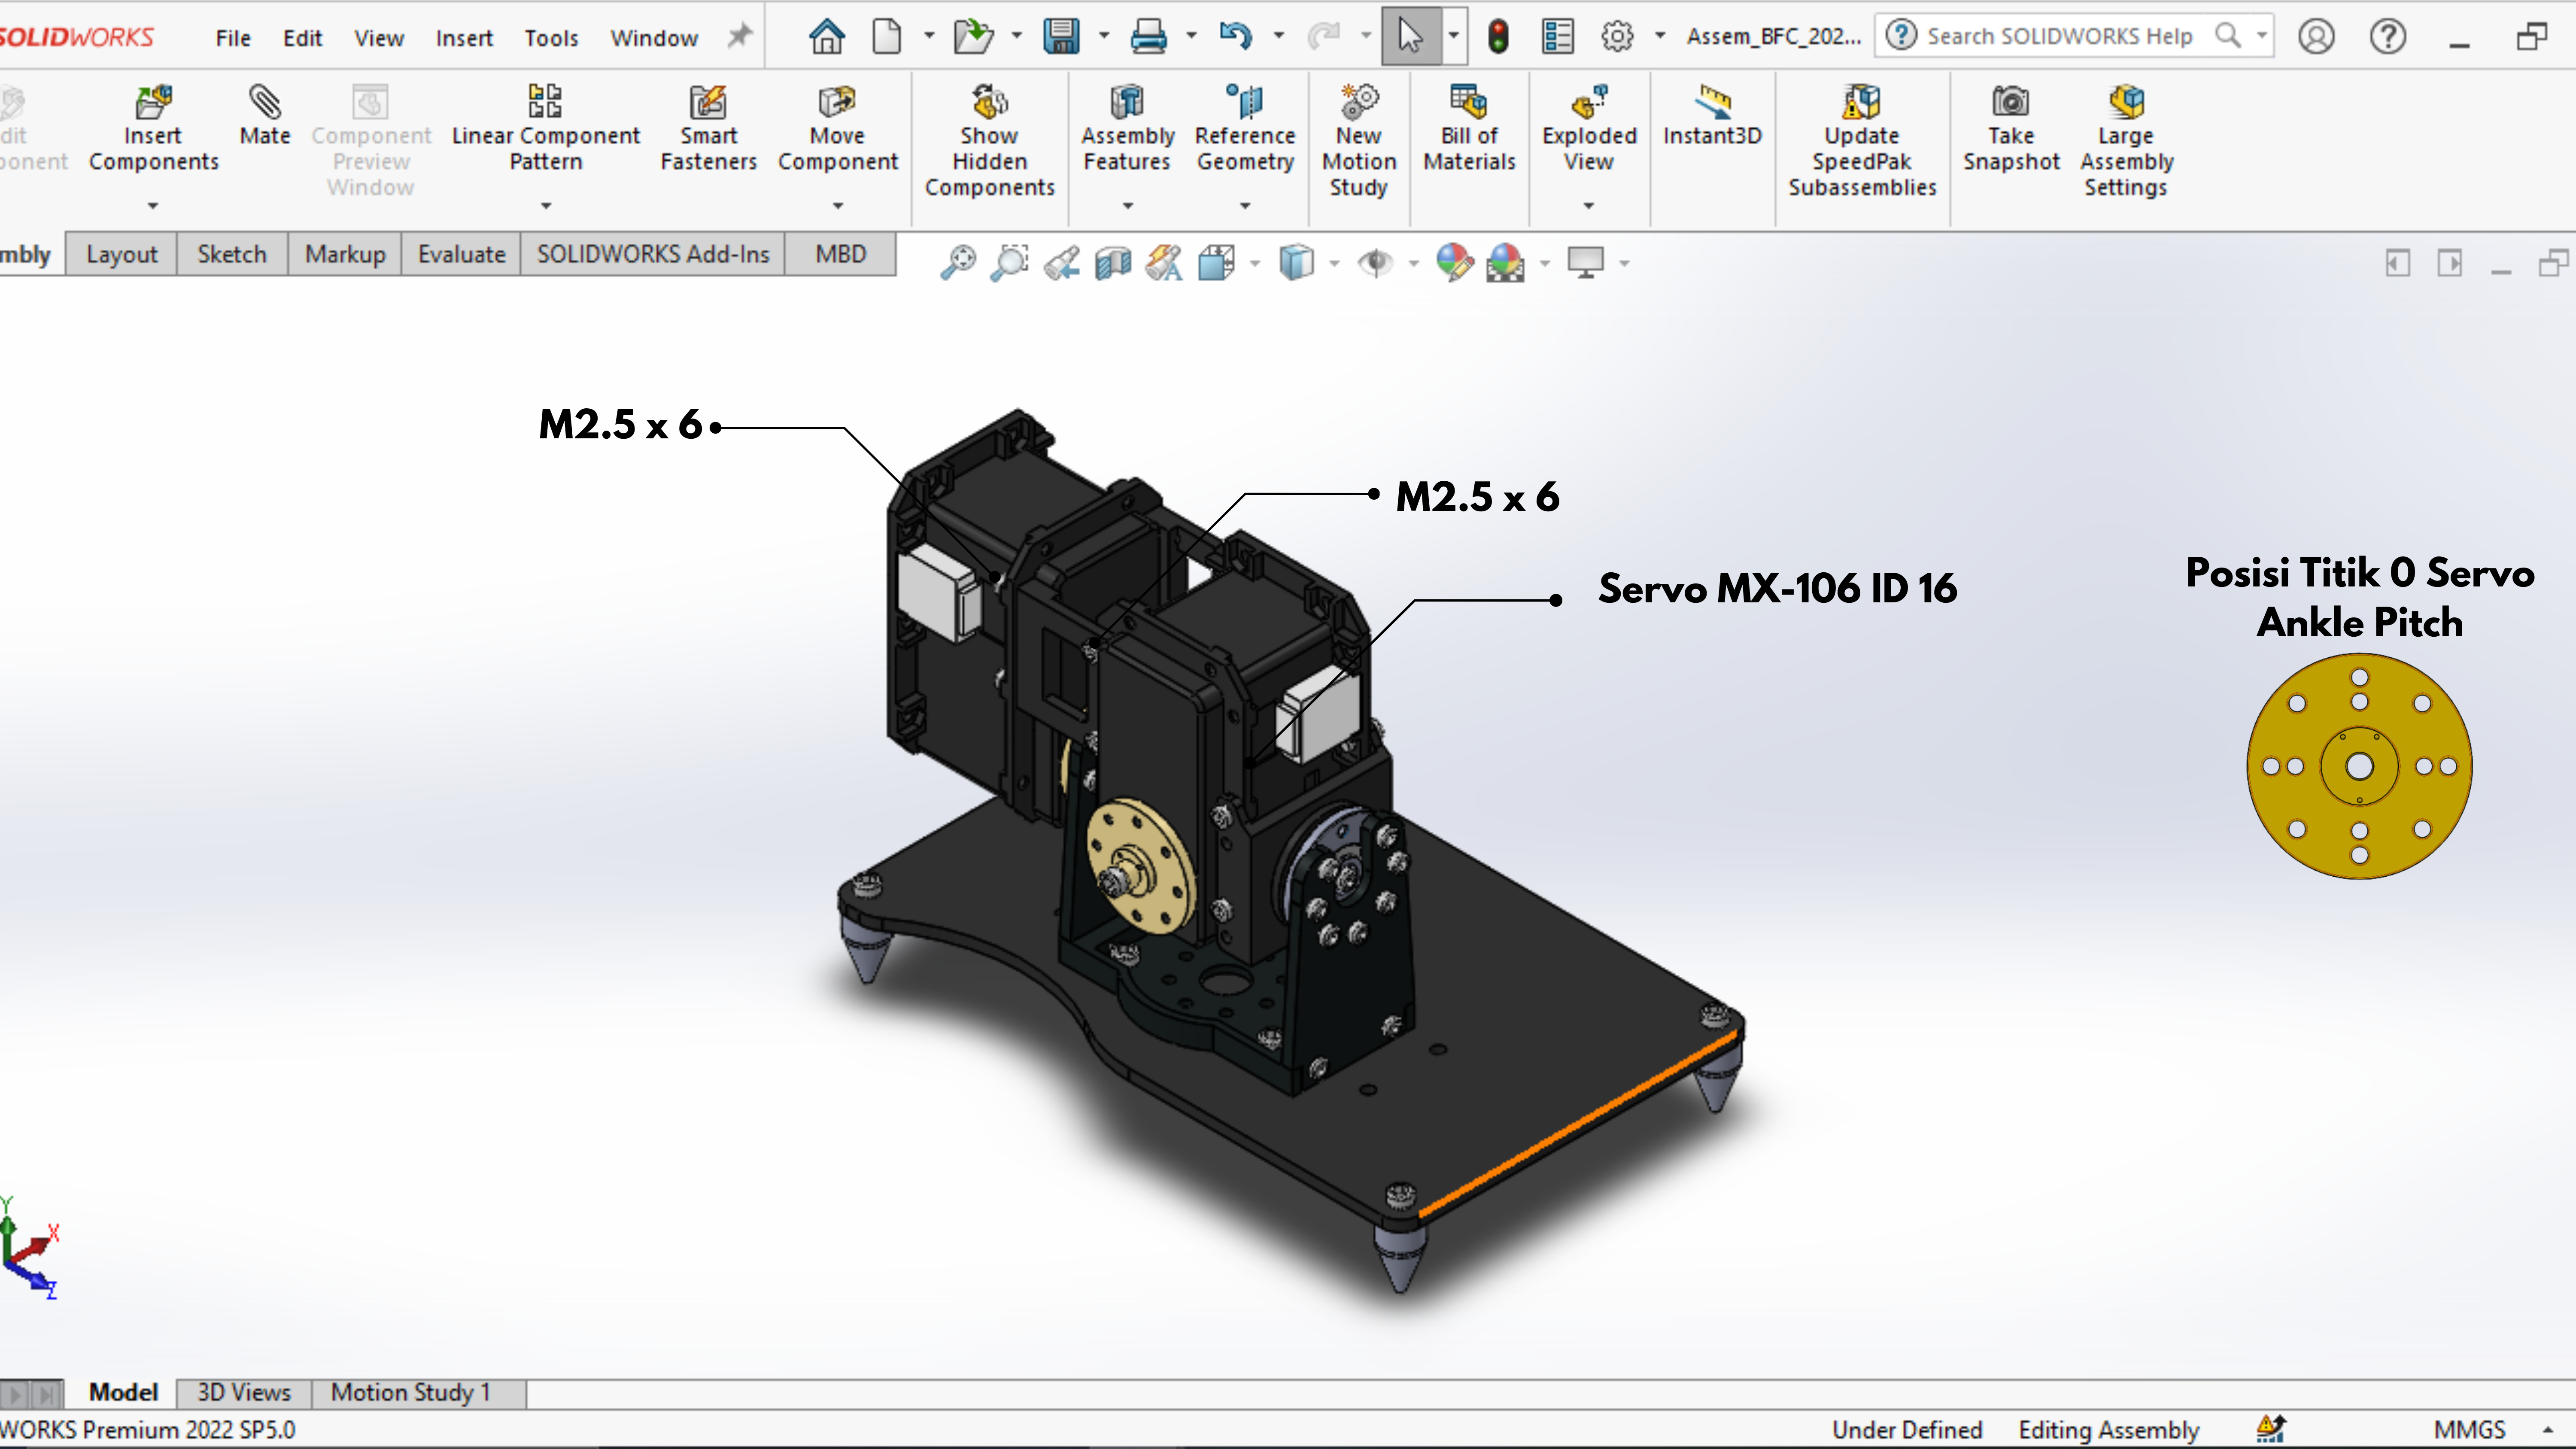
Task: Open the Tools menu
Action: 551,38
